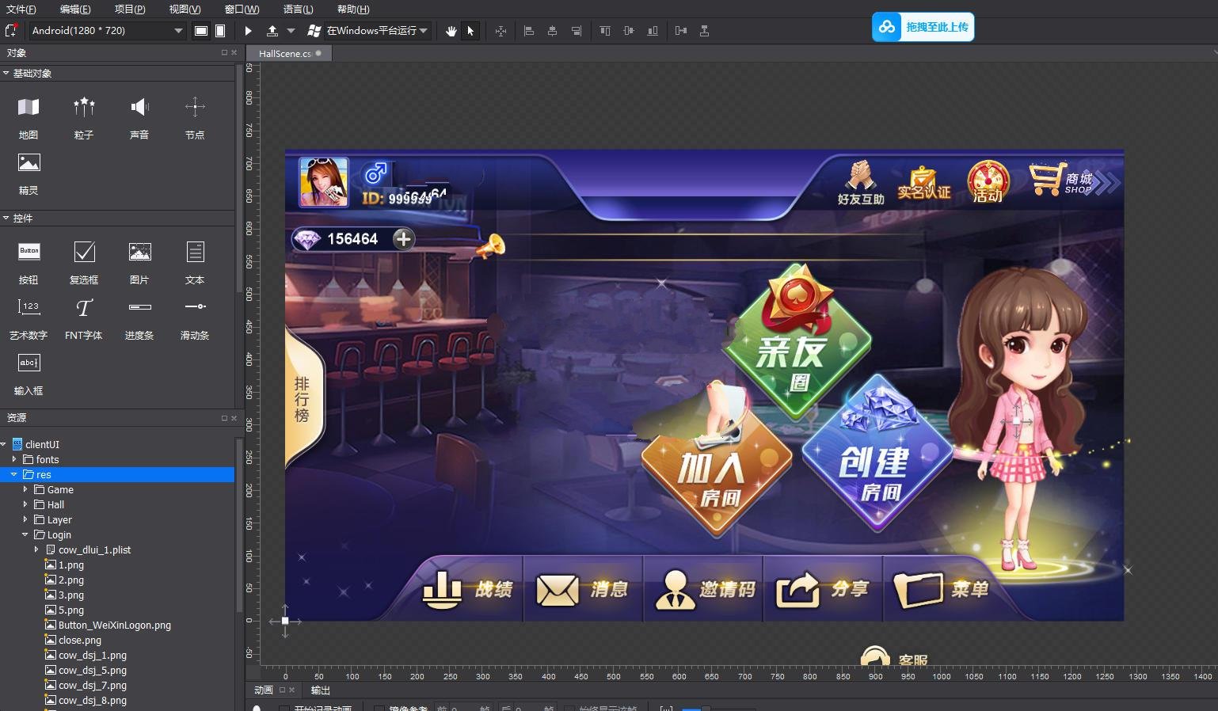Select Button_WeiXinLogon.png in the resource list
This screenshot has width=1218, height=711.
point(115,625)
